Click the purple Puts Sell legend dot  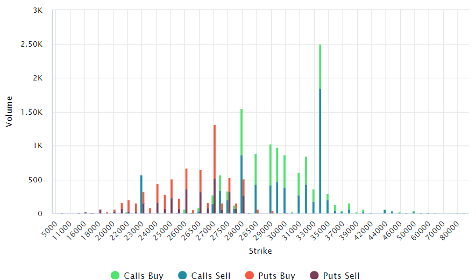(x=314, y=275)
